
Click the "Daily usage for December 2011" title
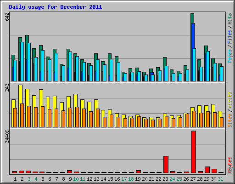coord(56,7)
